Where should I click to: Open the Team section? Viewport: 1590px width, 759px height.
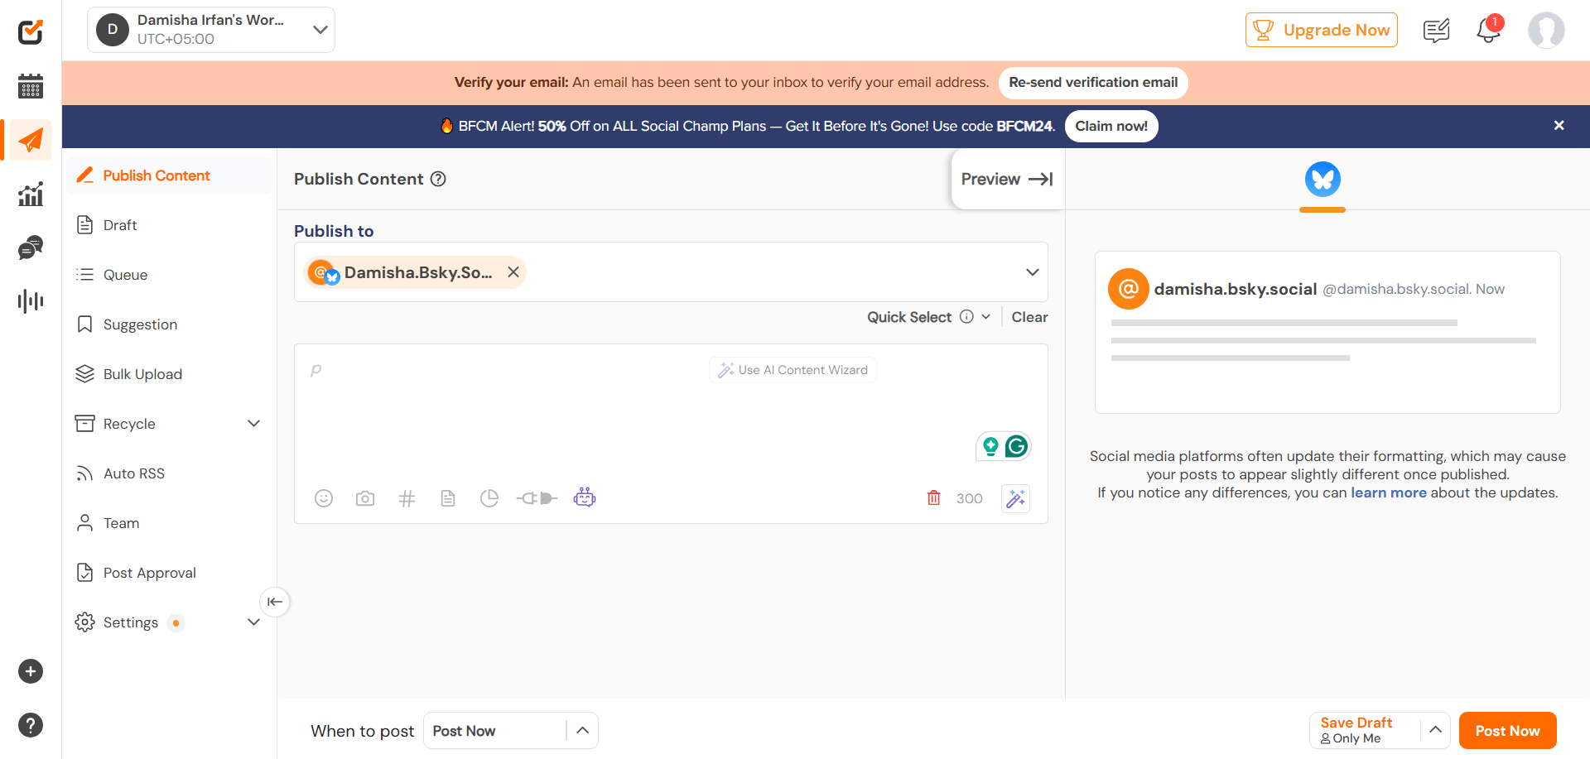(x=169, y=523)
